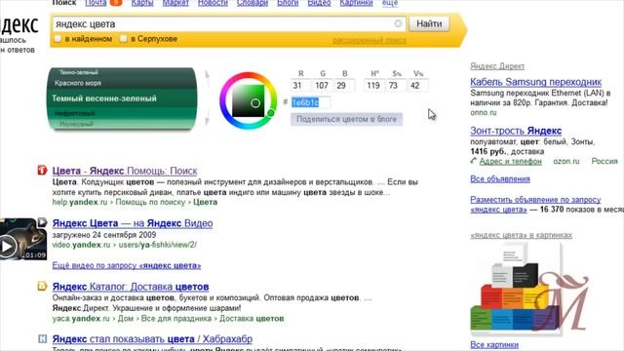Select the 'Нефритовый' color name
The image size is (624, 351).
click(75, 113)
